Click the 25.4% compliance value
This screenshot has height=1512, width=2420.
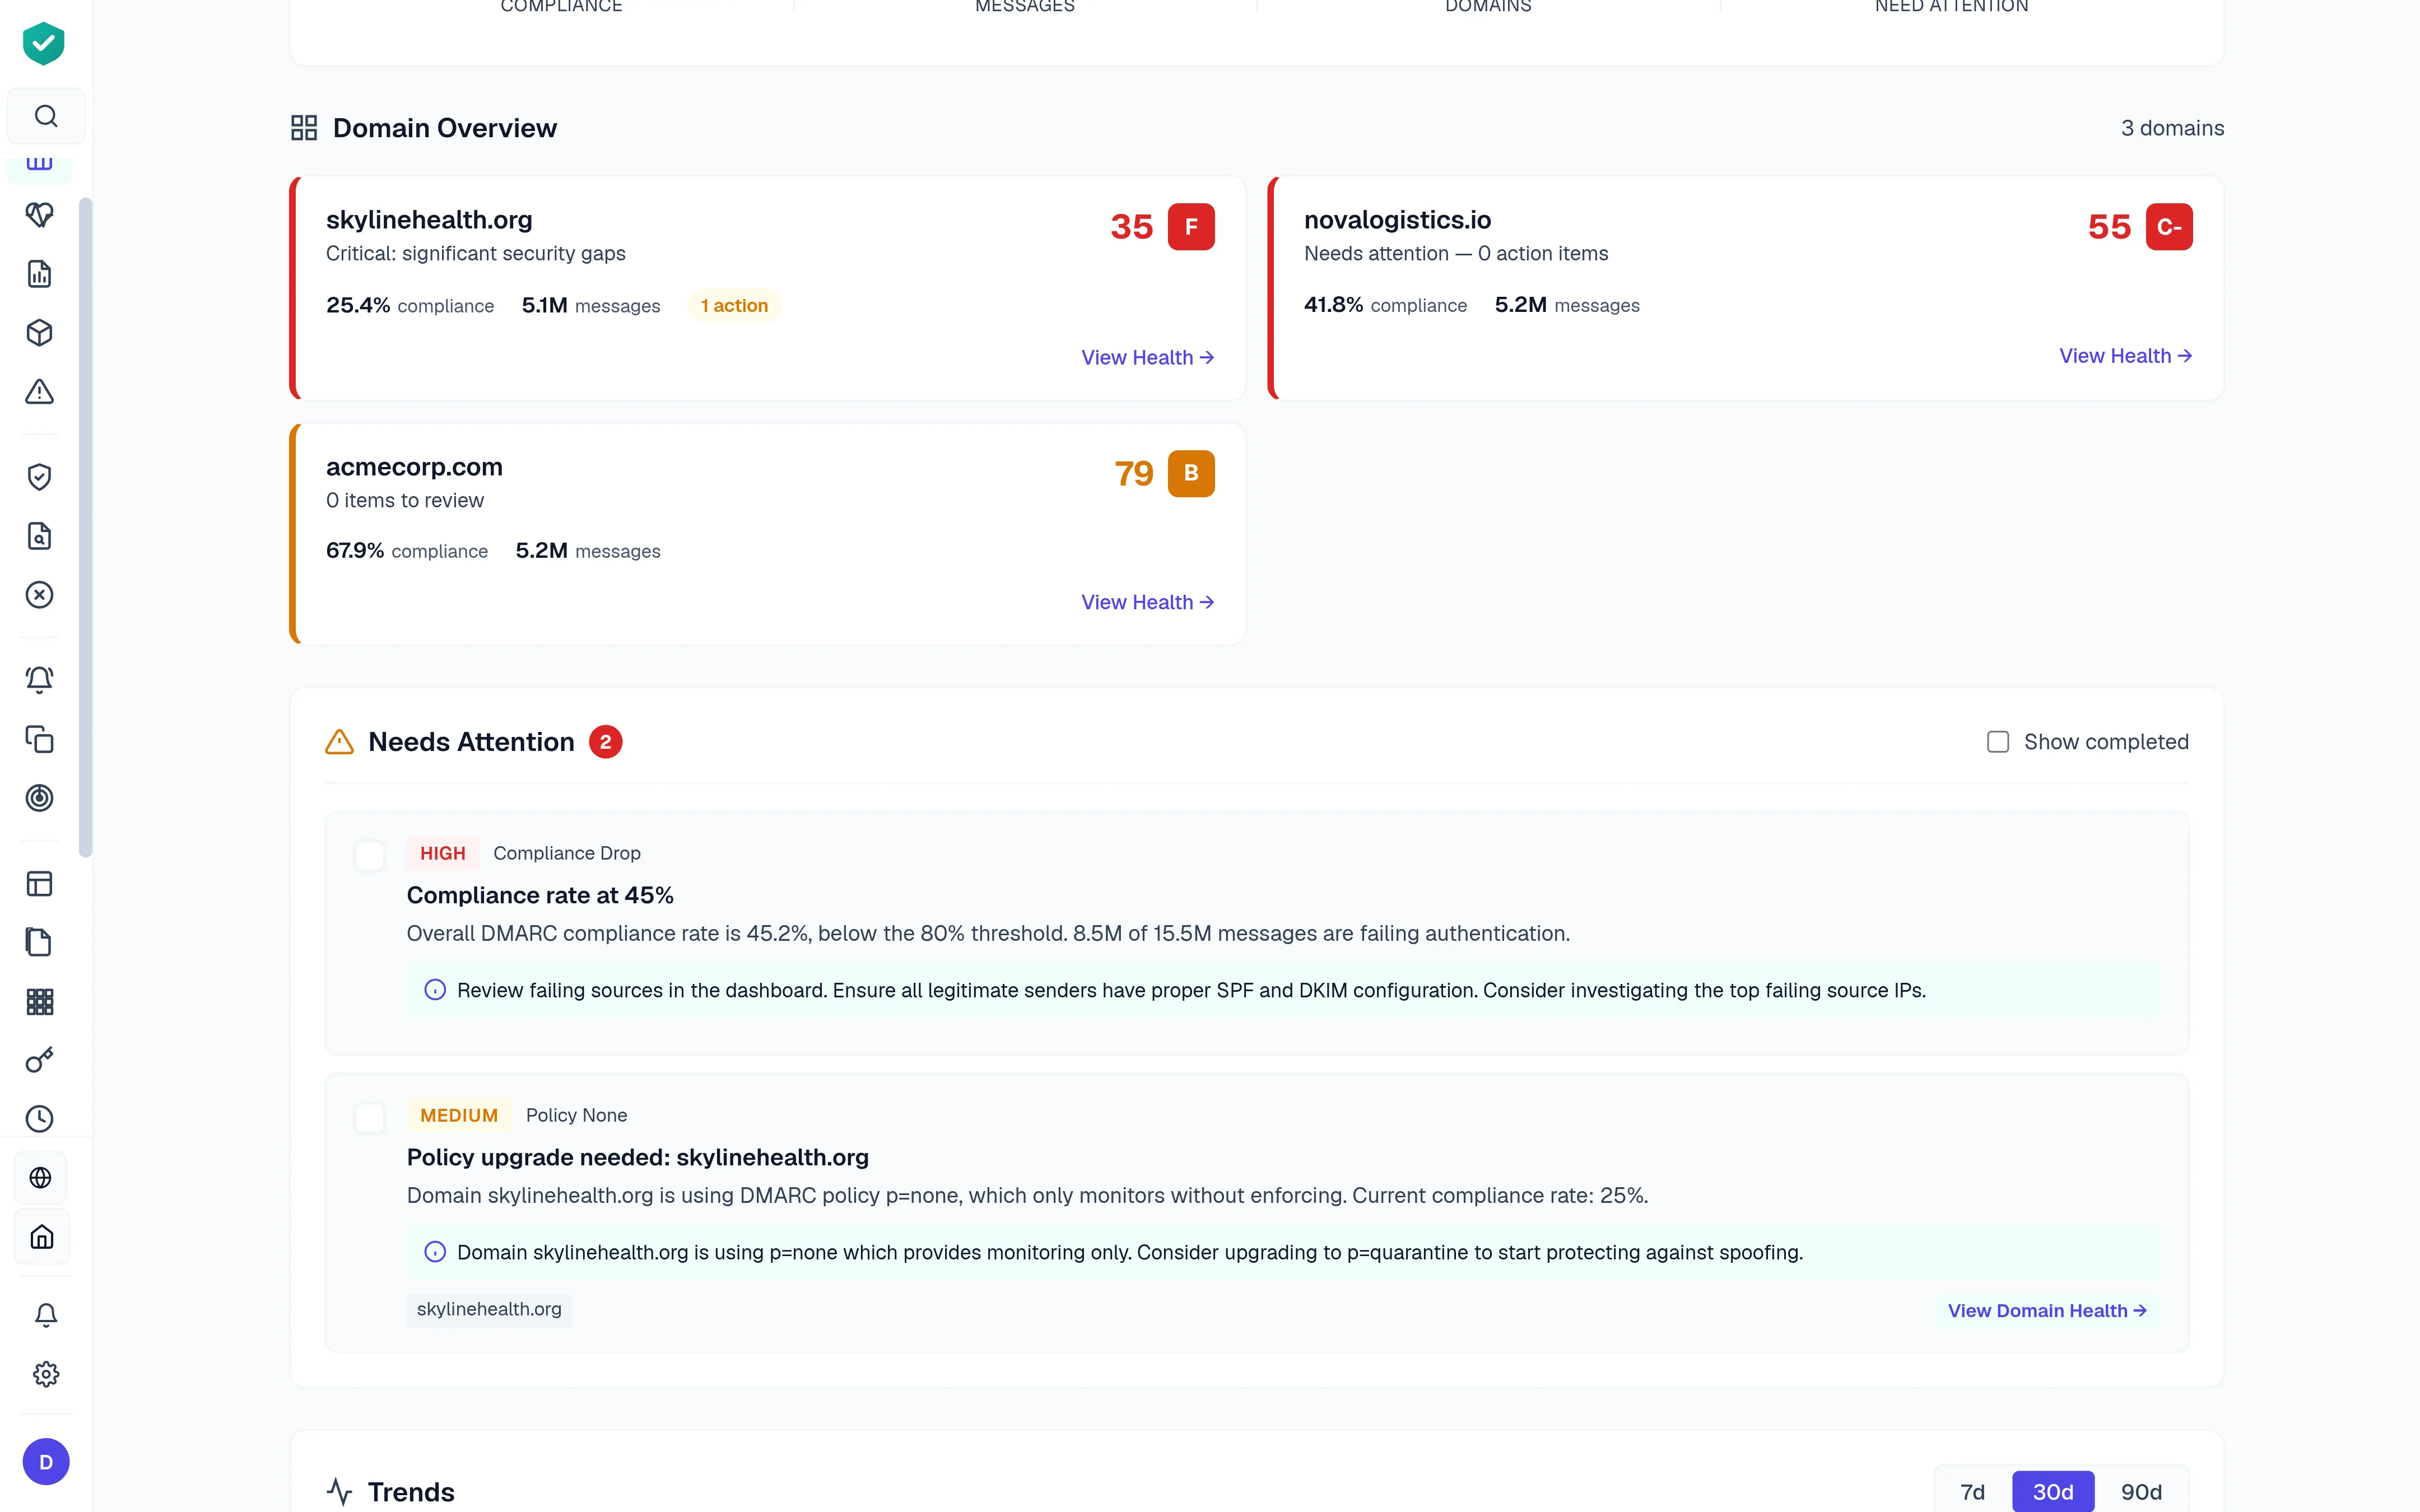[358, 305]
